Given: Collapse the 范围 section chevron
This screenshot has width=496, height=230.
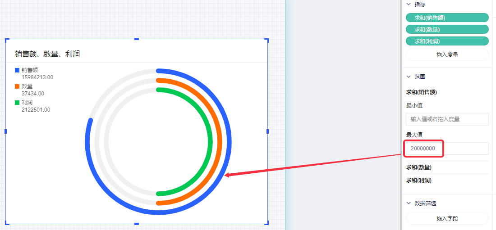Looking at the screenshot, I should tap(409, 77).
